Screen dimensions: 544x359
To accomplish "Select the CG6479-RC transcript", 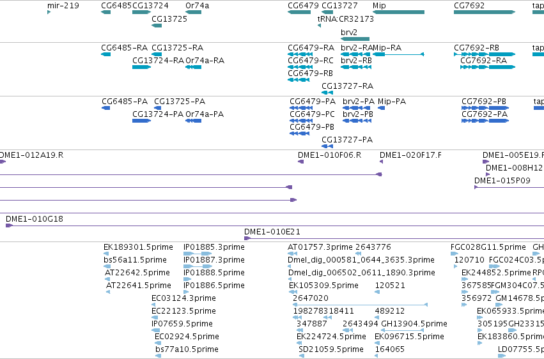I will (300, 67).
